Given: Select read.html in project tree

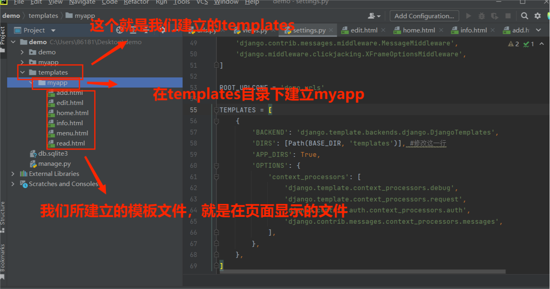Looking at the screenshot, I should pyautogui.click(x=71, y=143).
